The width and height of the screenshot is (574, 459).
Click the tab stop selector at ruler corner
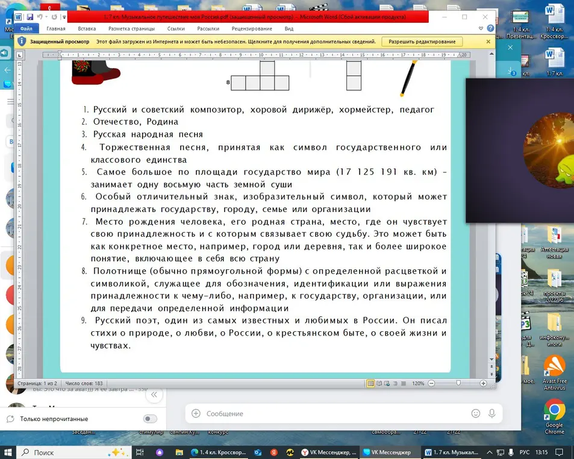click(20, 55)
